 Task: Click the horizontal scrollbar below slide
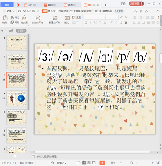click(x=92, y=152)
